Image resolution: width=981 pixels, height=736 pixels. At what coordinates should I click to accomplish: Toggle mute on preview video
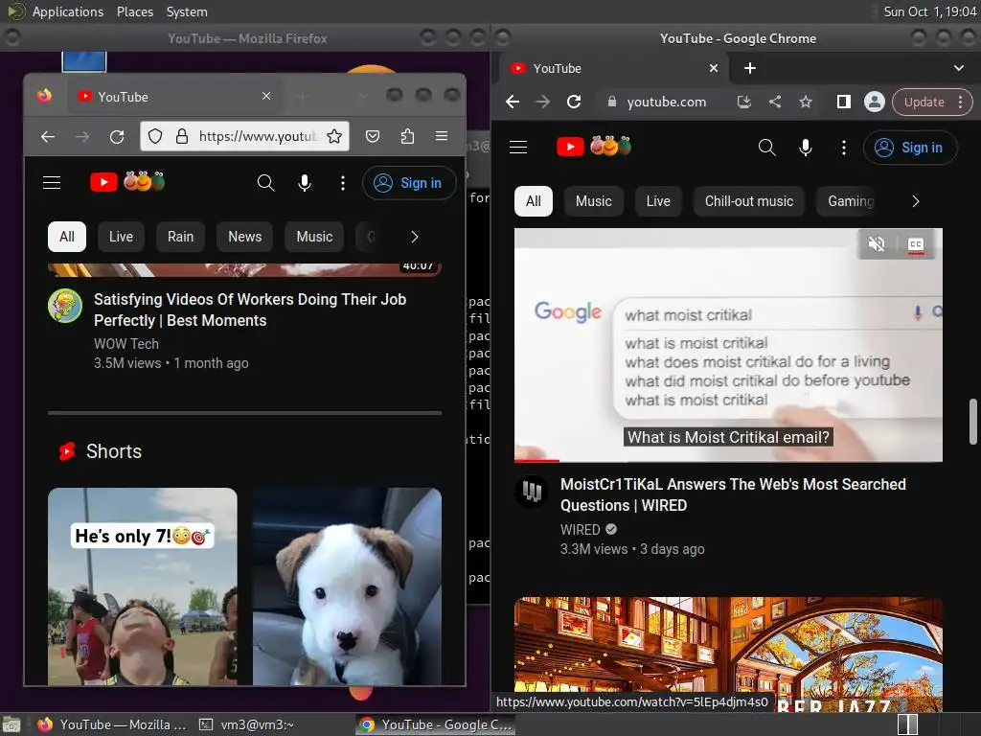[876, 244]
